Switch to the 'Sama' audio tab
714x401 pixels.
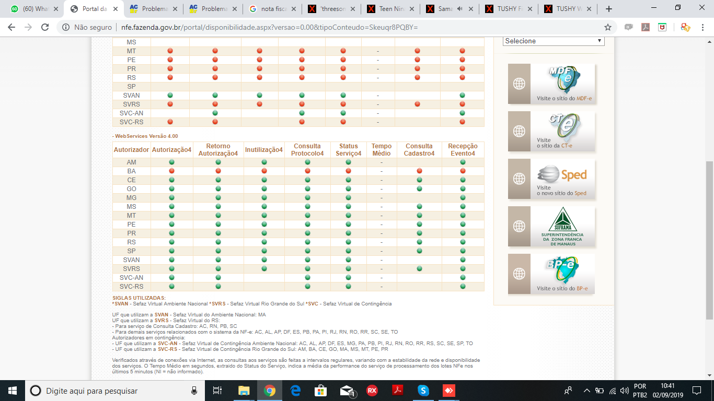tap(450, 9)
